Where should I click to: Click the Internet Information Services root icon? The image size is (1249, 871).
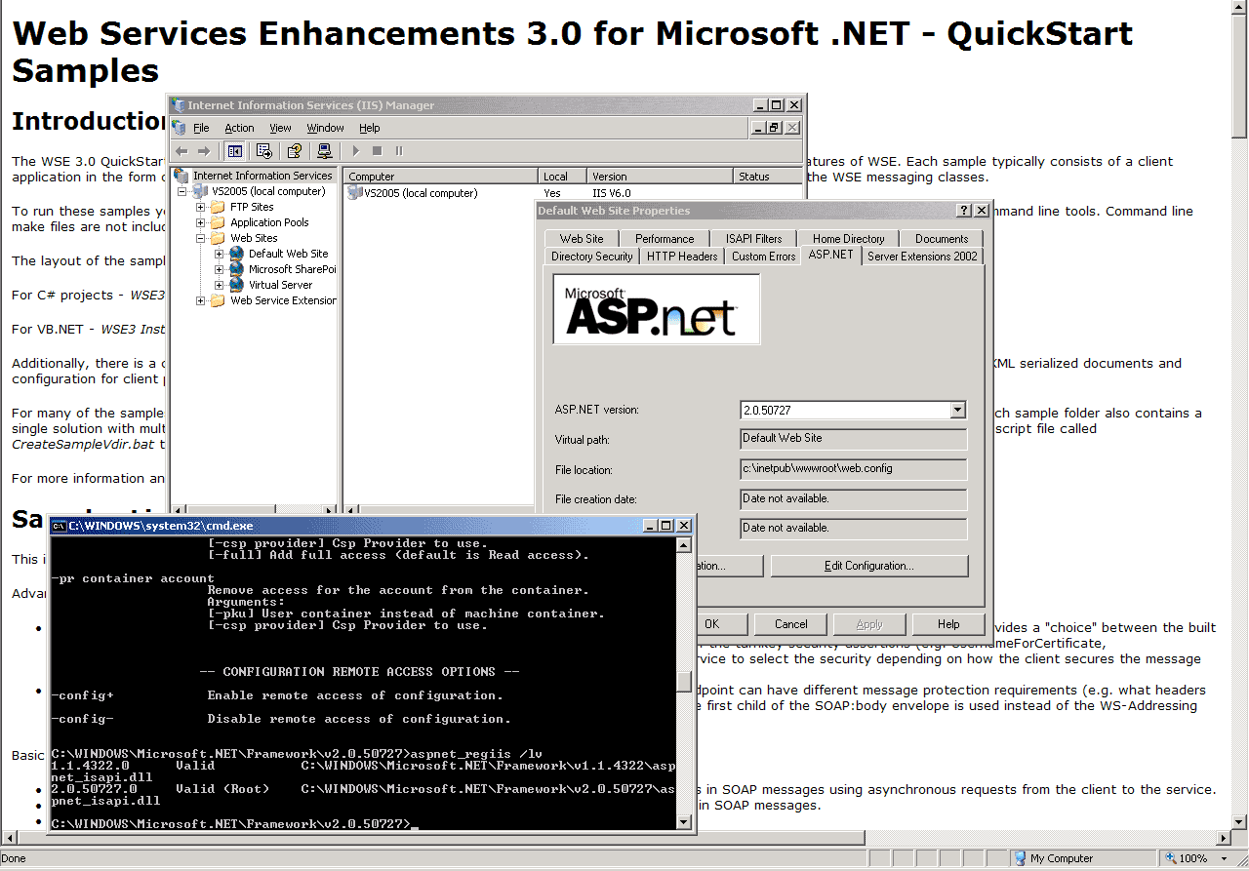(182, 176)
